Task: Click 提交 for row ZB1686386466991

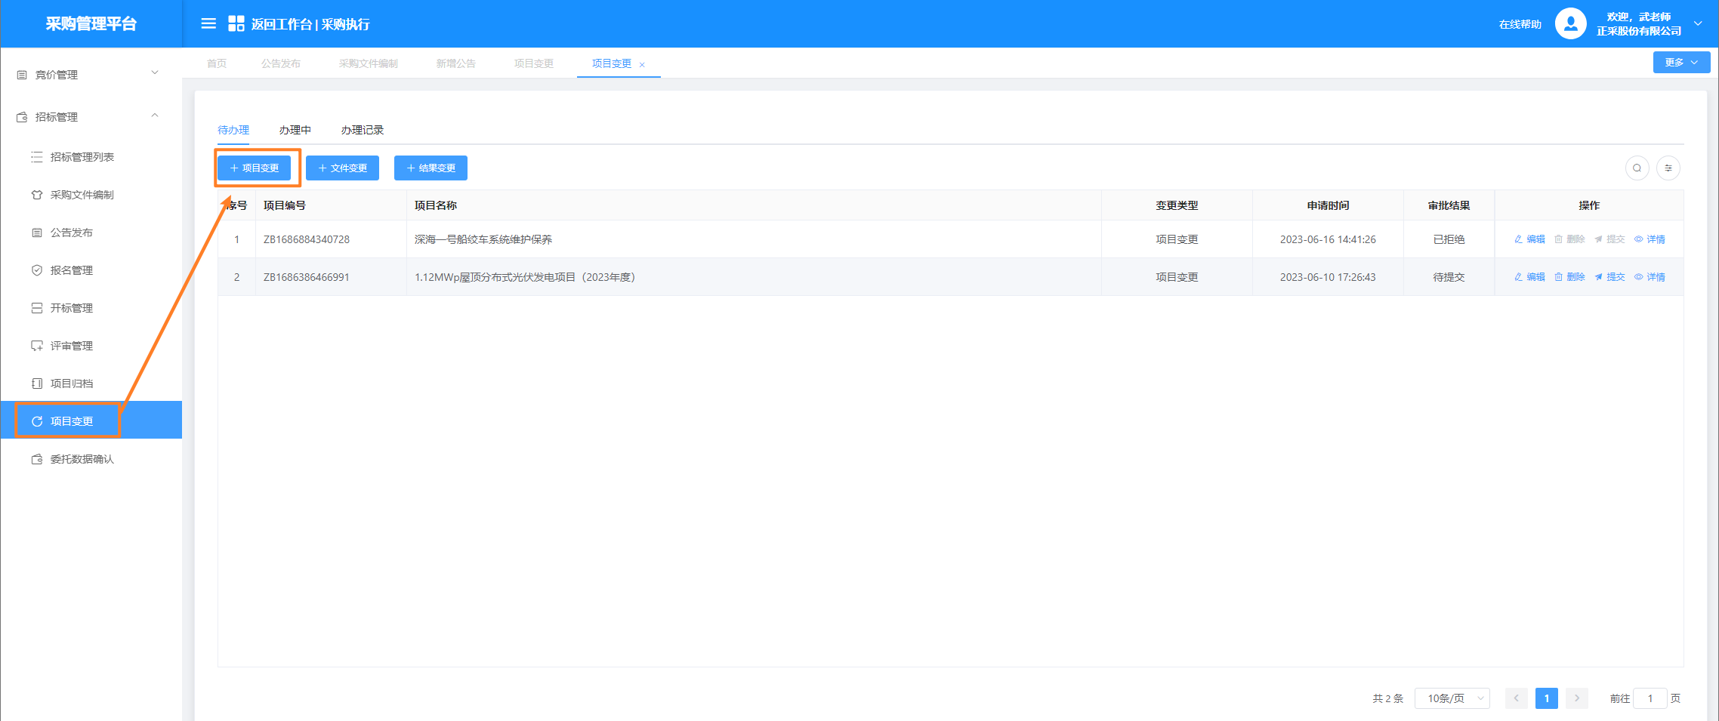Action: point(1609,277)
